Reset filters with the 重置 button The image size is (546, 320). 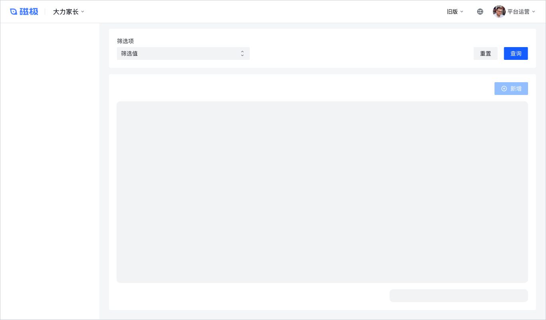(x=486, y=53)
